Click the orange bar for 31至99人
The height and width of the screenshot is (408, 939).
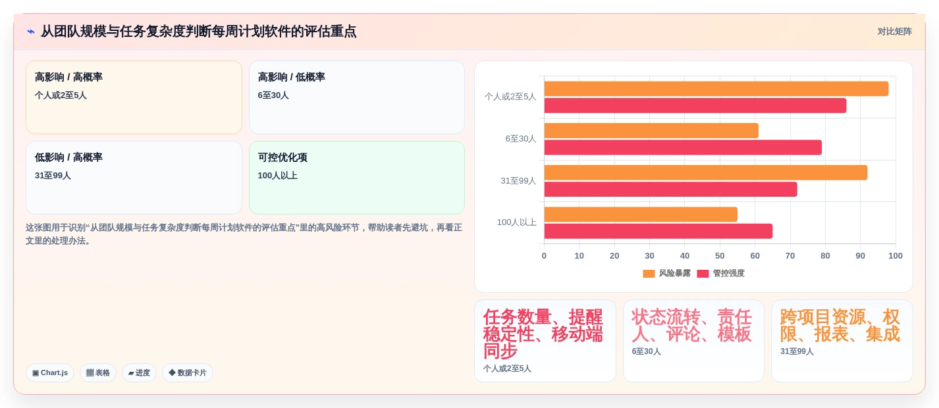point(706,172)
